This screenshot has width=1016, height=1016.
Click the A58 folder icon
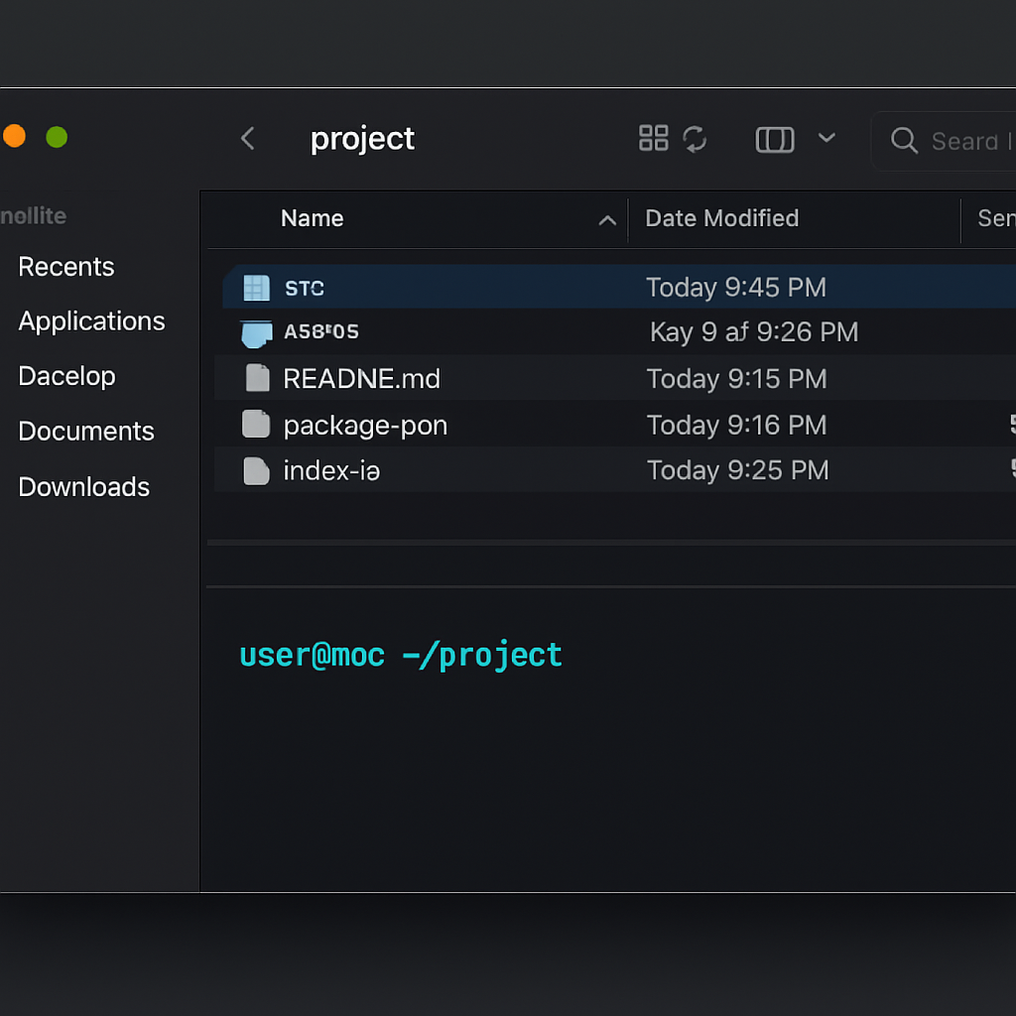[257, 333]
